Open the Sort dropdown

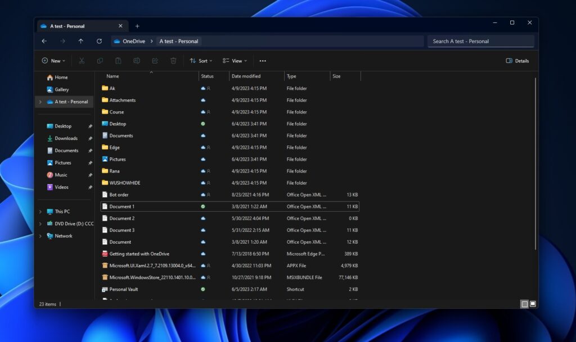202,61
